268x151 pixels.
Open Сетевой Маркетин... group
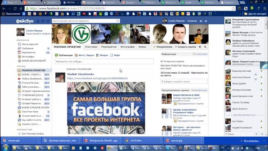32,104
